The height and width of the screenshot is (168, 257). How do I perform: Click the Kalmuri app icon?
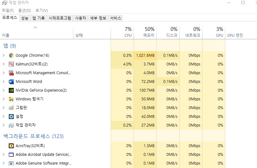tap(11, 64)
